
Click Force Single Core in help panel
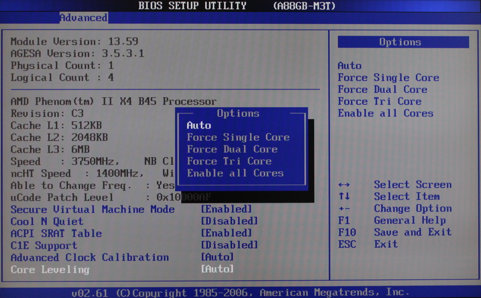[388, 78]
